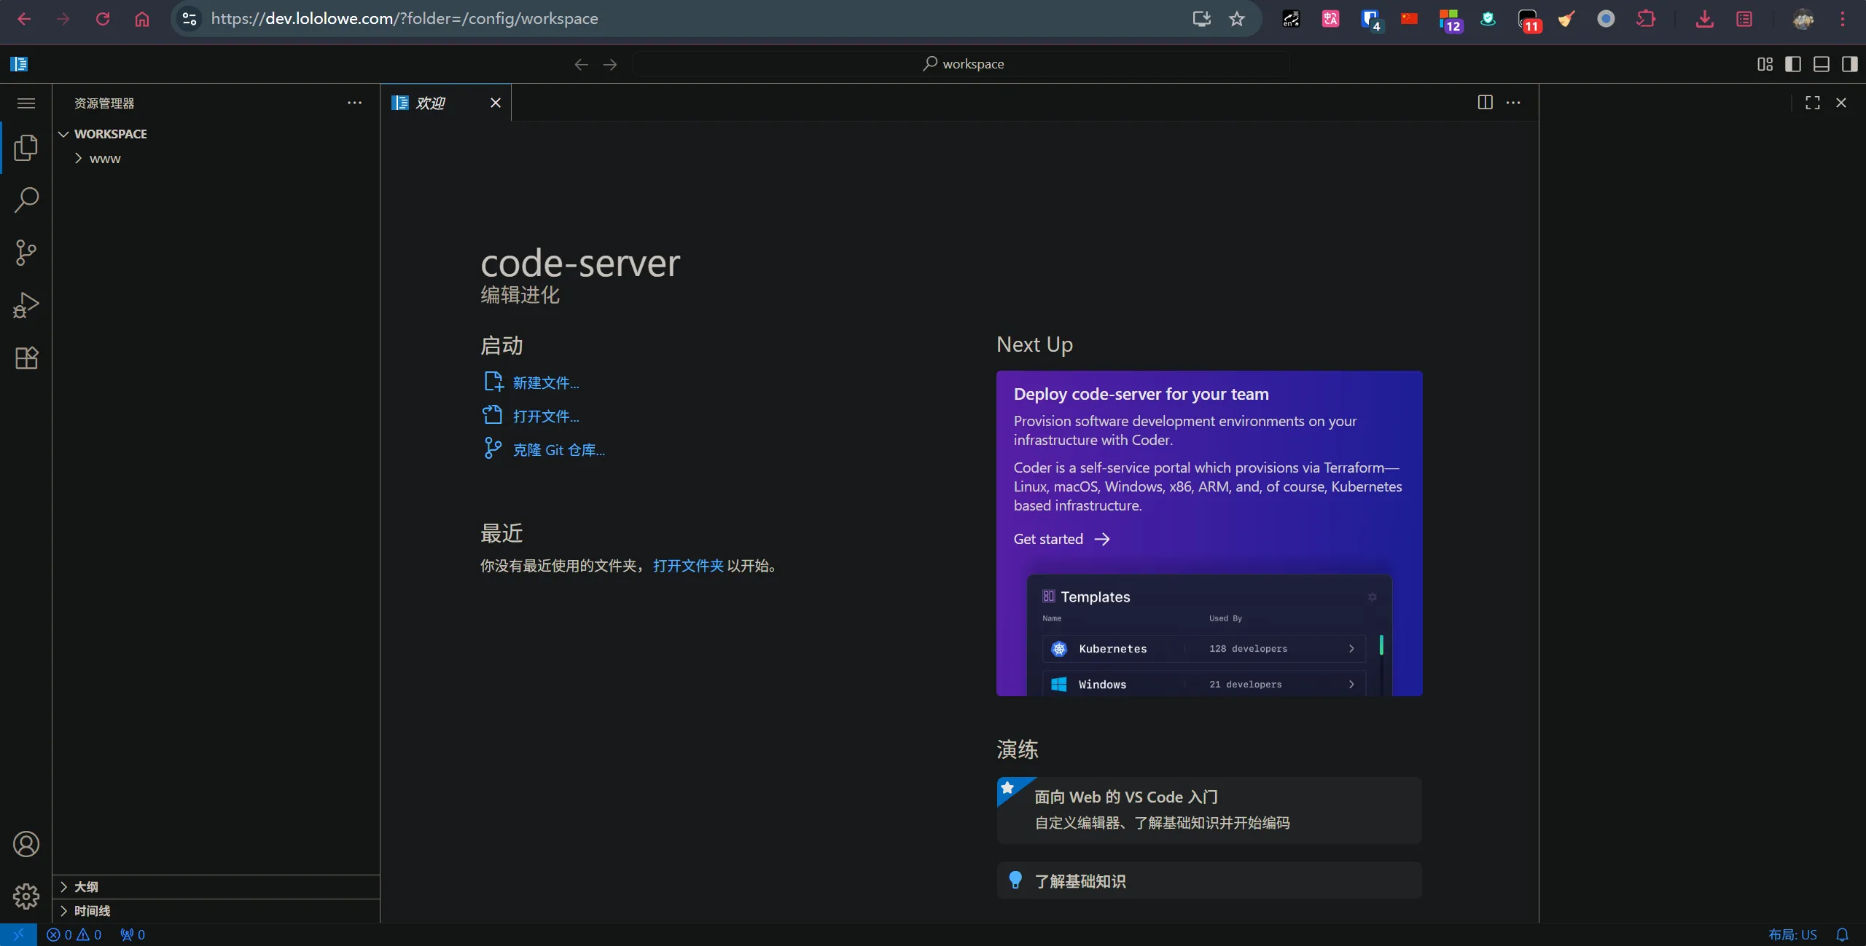This screenshot has height=946, width=1866.
Task: Click Get started in Coder card
Action: pos(1061,539)
